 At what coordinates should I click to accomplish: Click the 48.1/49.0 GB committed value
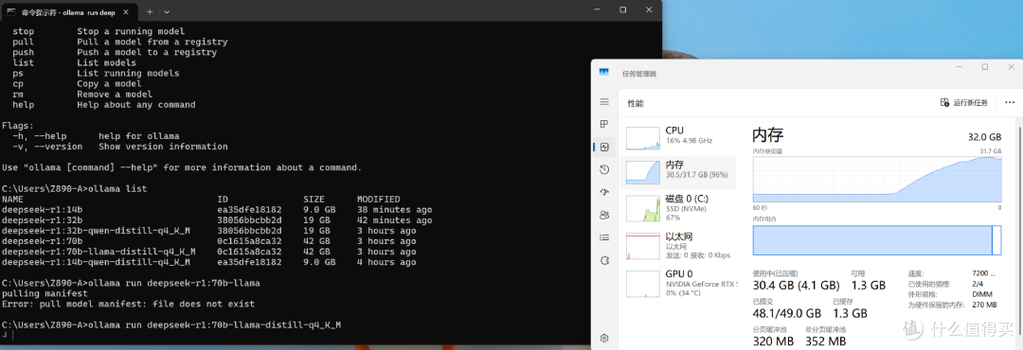(x=787, y=313)
